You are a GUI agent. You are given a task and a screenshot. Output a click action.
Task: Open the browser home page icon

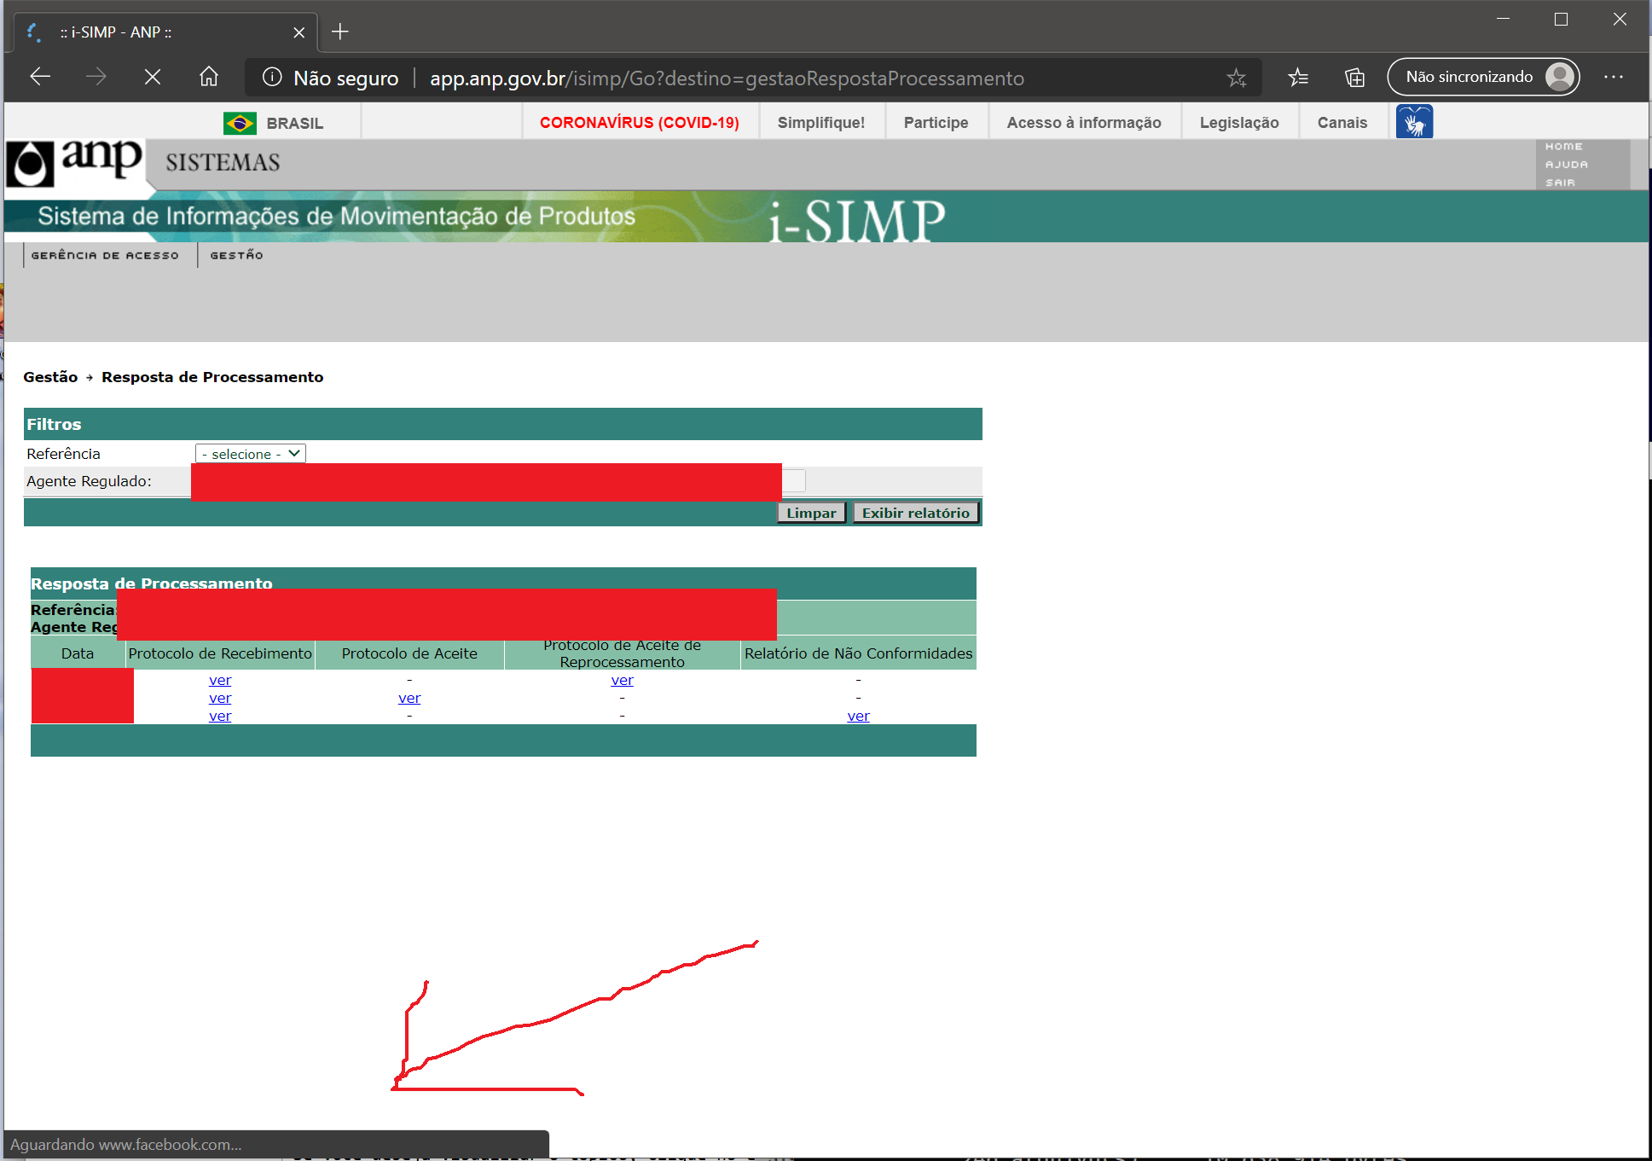pos(209,77)
